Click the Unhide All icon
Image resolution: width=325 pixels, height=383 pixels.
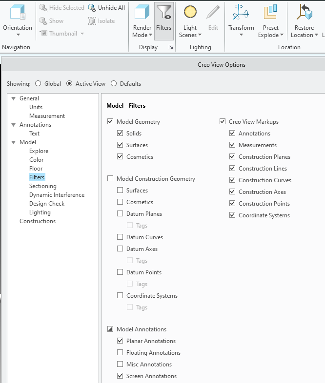tap(92, 8)
